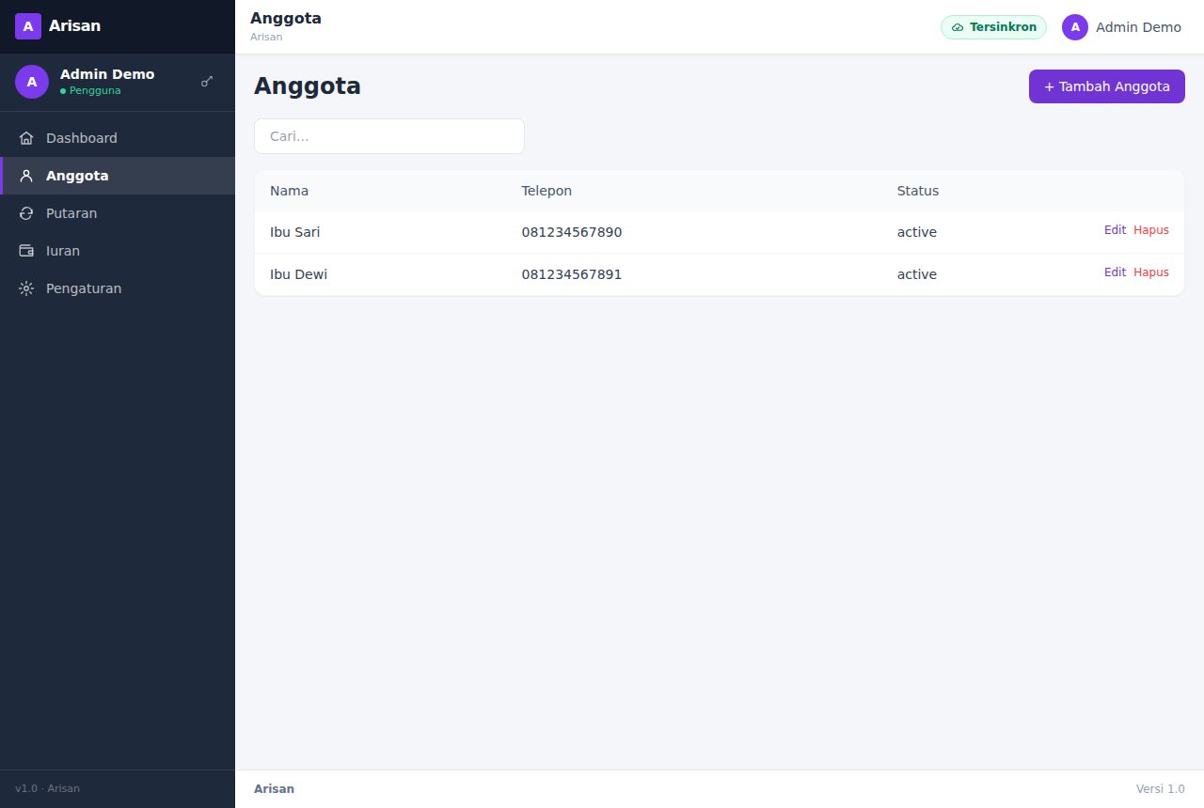Click the Tambah Anggota button

tap(1107, 86)
